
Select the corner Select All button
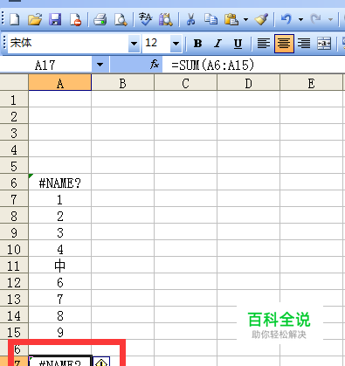(14, 83)
